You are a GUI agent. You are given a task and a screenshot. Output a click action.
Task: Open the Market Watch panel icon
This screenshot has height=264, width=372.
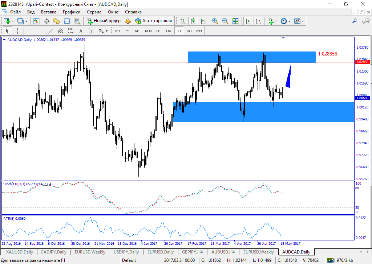coord(36,21)
